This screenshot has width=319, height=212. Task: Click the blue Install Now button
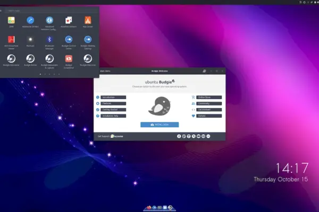tap(159, 125)
